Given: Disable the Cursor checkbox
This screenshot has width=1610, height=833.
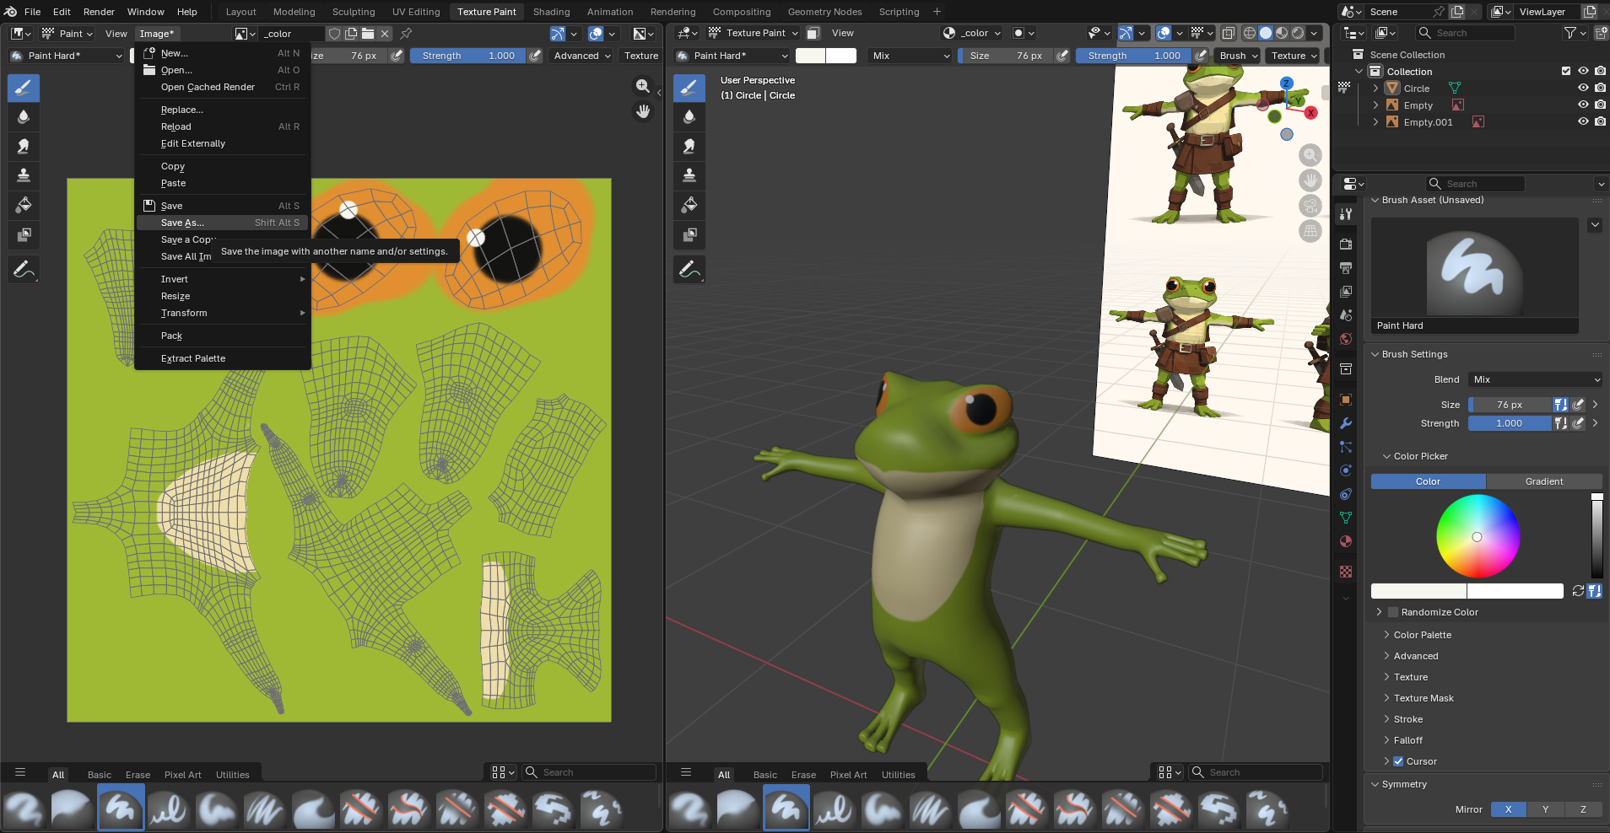Looking at the screenshot, I should (1398, 761).
